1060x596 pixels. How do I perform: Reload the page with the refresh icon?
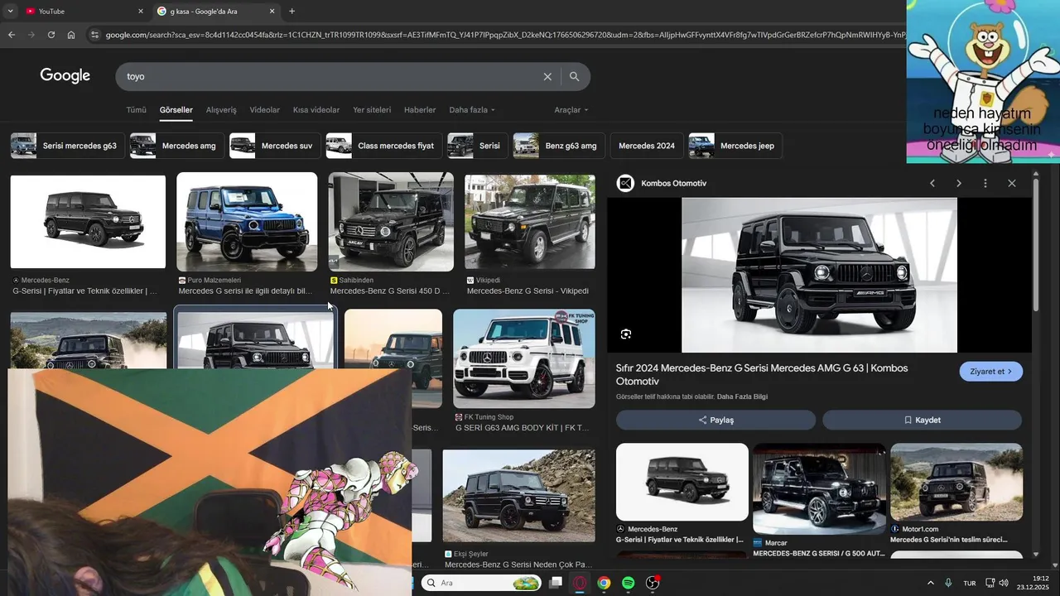coord(51,35)
